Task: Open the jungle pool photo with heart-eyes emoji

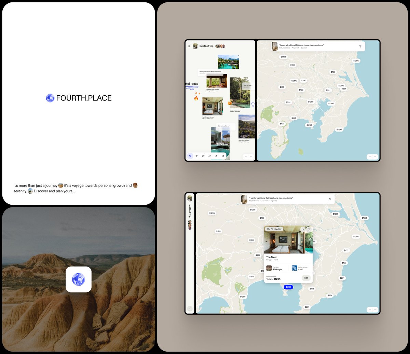Action: (240, 93)
